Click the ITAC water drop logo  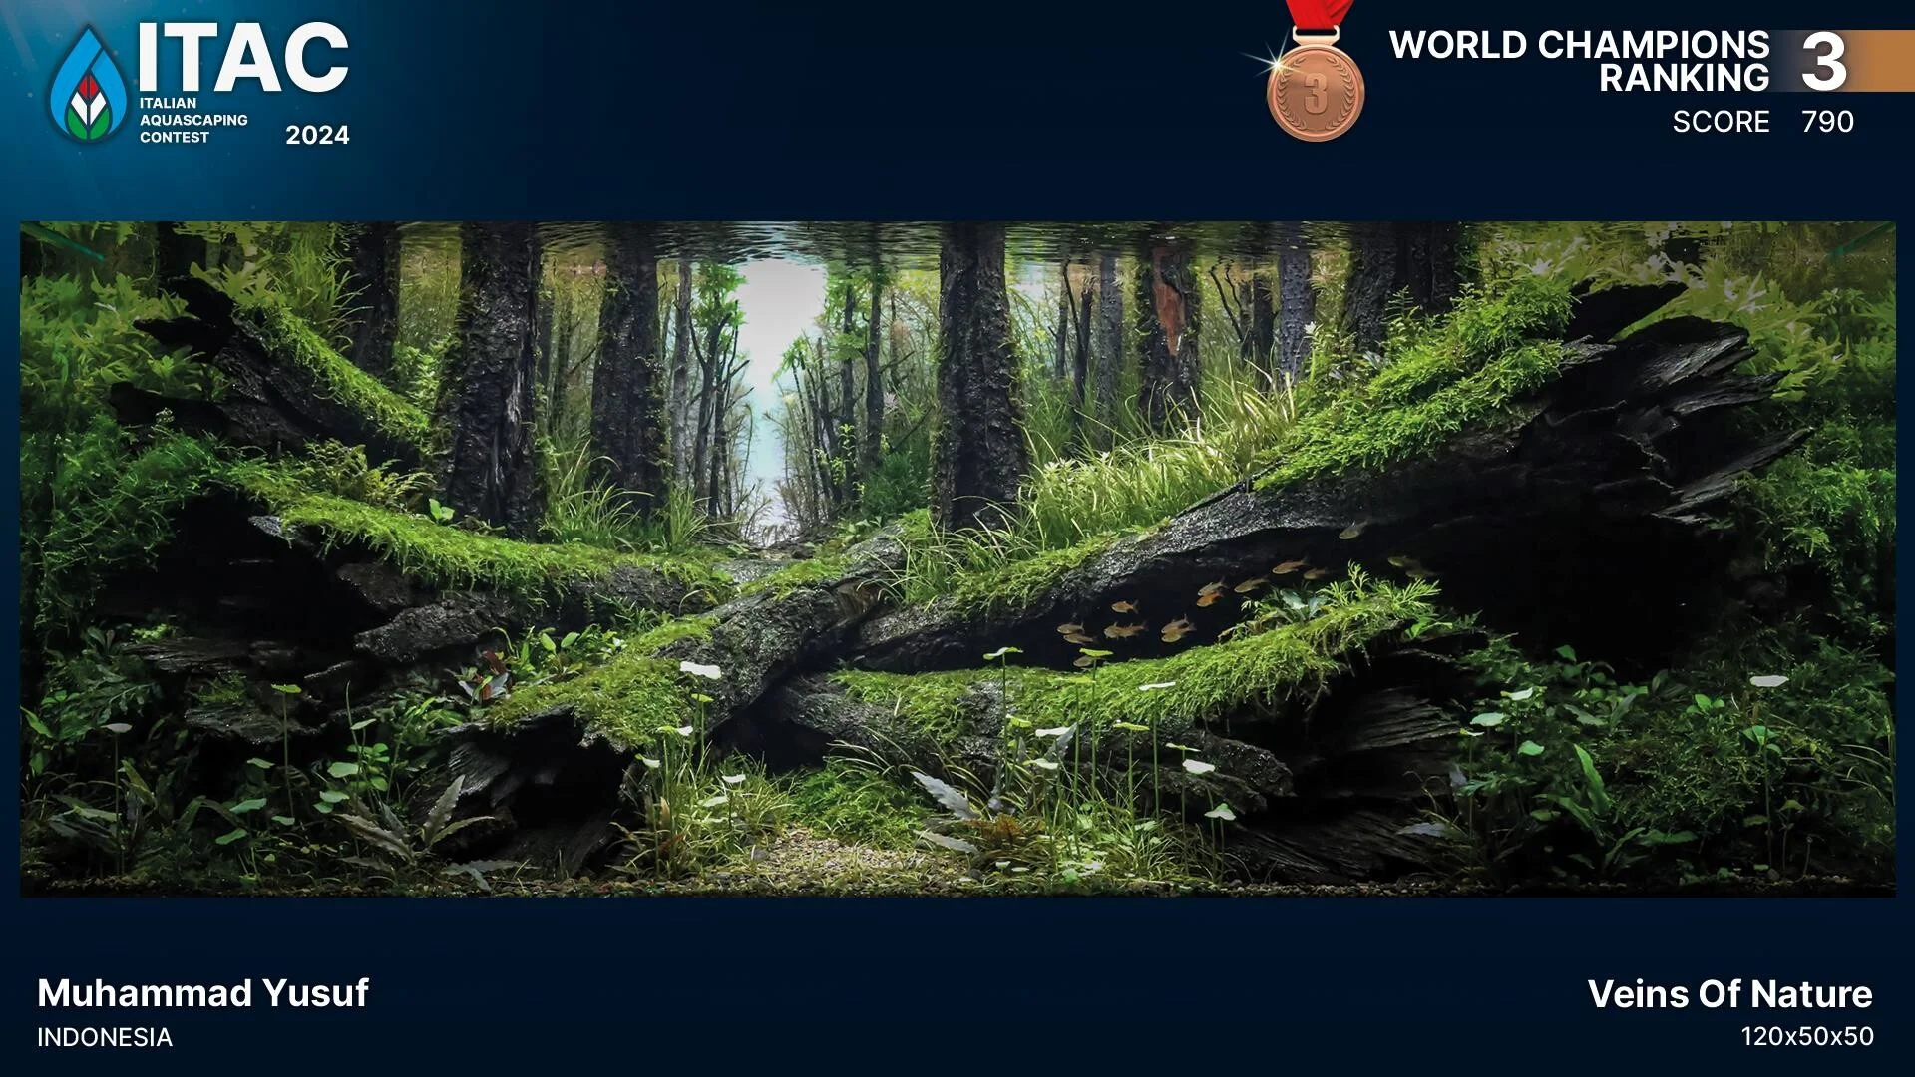(88, 85)
